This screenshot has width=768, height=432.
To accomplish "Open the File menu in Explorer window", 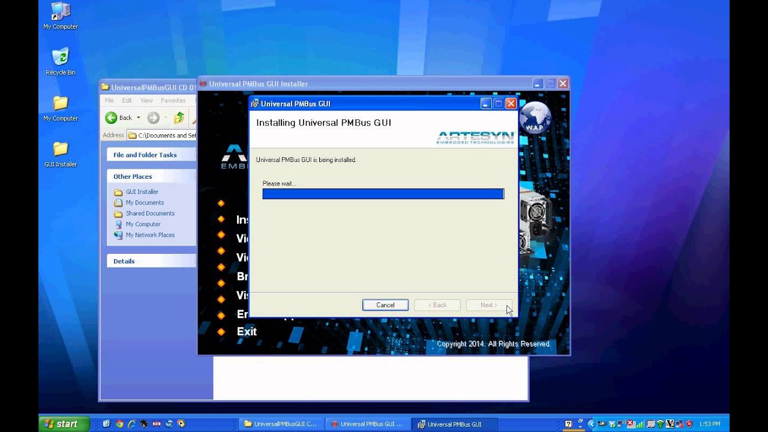I will click(109, 101).
